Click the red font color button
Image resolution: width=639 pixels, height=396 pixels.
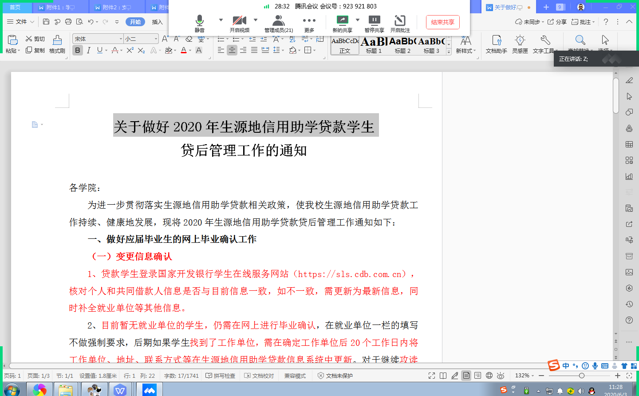[184, 51]
